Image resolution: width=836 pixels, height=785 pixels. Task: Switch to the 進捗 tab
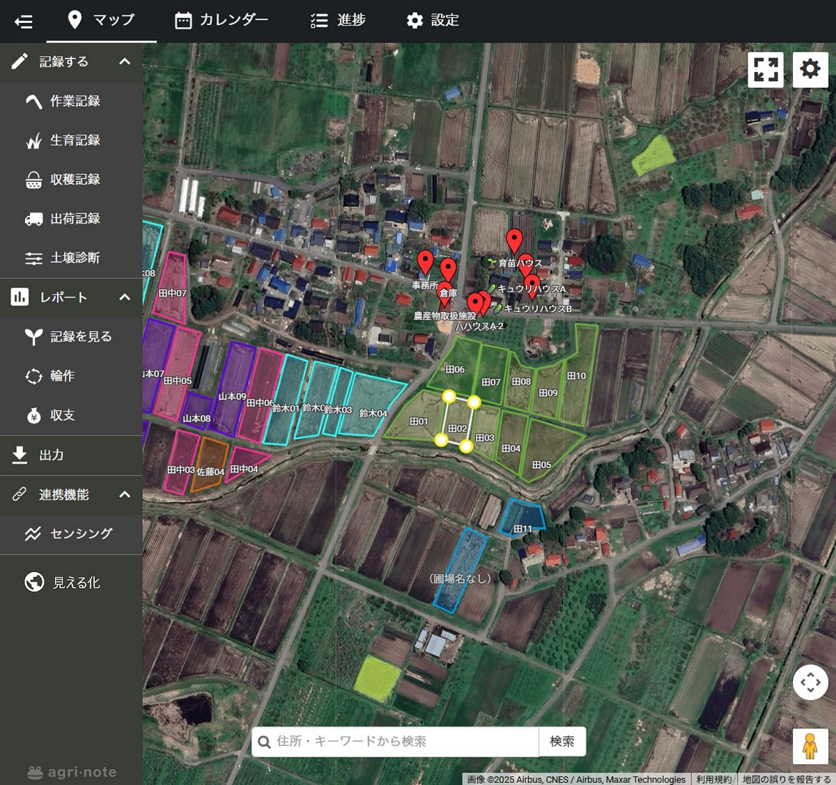(339, 20)
